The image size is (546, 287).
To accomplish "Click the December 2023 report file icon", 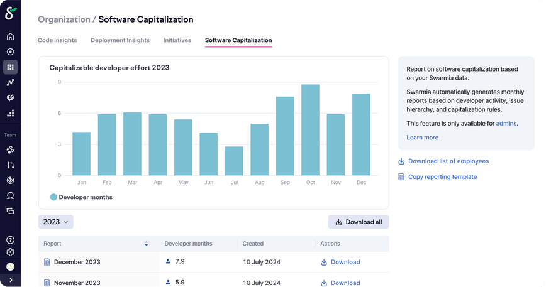I will tap(47, 262).
